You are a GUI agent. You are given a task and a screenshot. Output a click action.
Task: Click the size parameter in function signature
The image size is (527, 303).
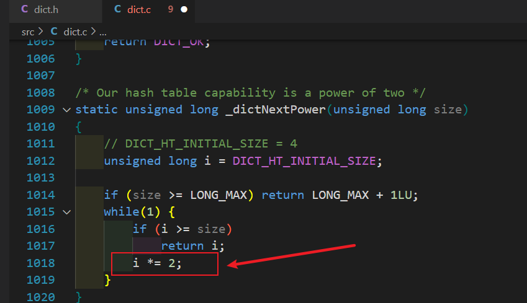tap(448, 110)
